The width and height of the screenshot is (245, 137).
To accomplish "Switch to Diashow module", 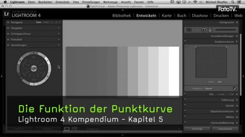I will pos(200,16).
